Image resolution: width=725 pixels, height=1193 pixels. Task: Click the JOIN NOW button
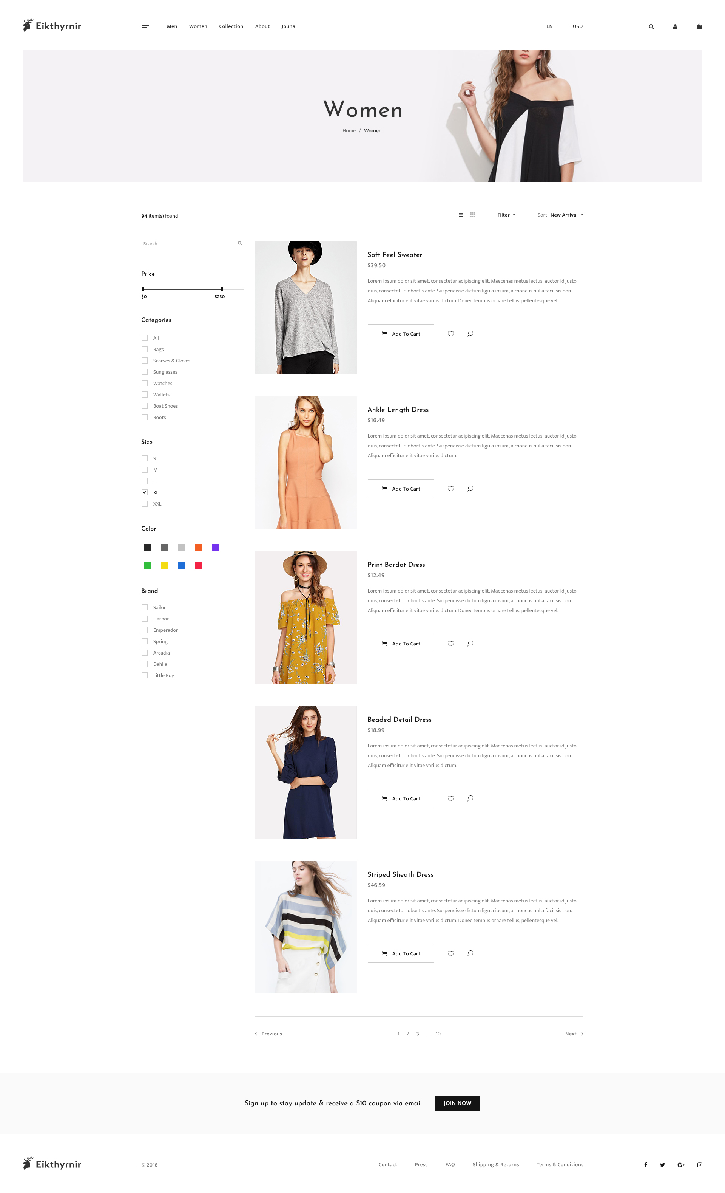pyautogui.click(x=458, y=1103)
